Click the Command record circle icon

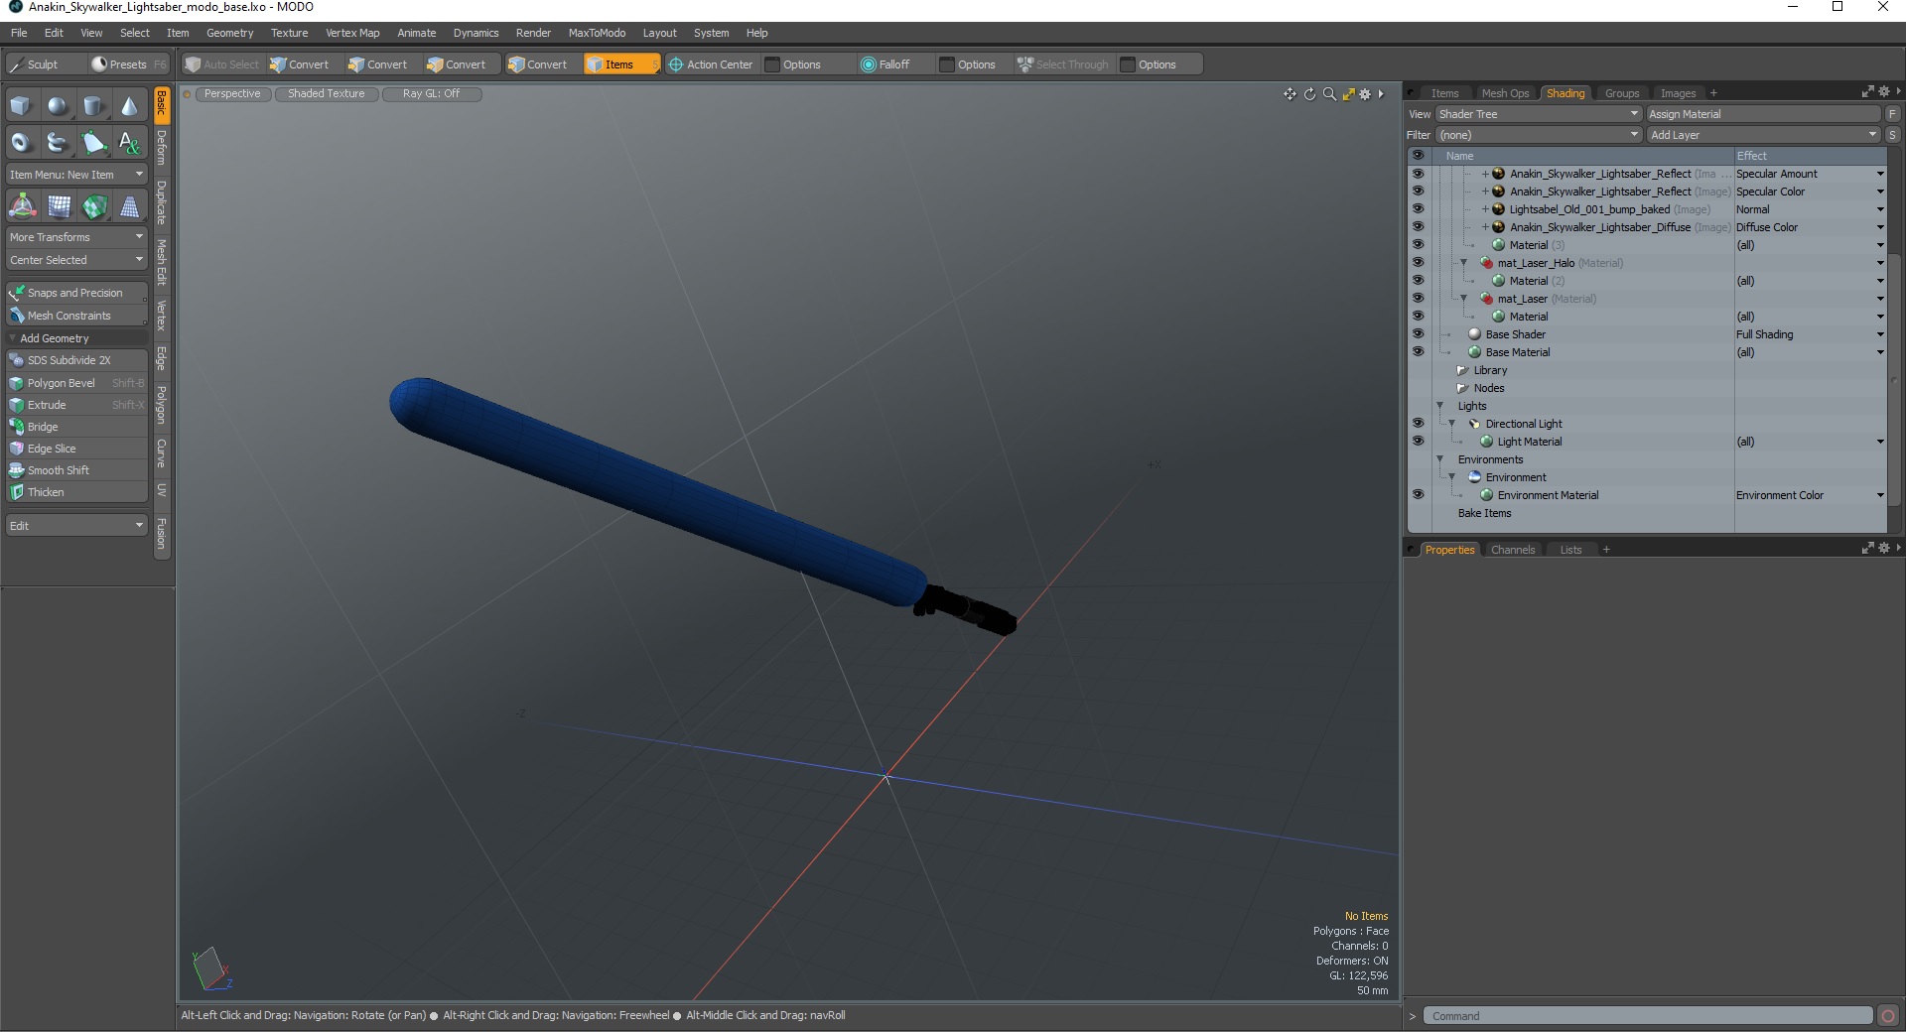[x=1888, y=1015]
